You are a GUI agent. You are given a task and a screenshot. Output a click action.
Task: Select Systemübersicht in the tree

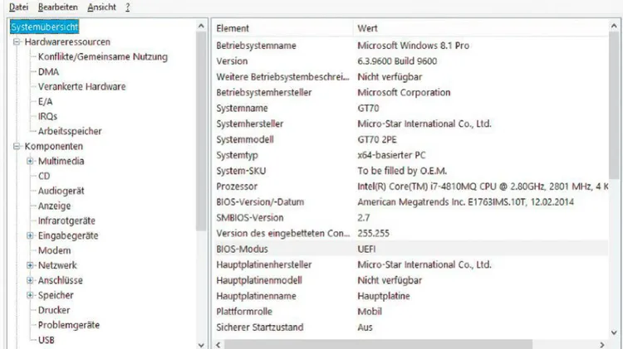pyautogui.click(x=45, y=27)
